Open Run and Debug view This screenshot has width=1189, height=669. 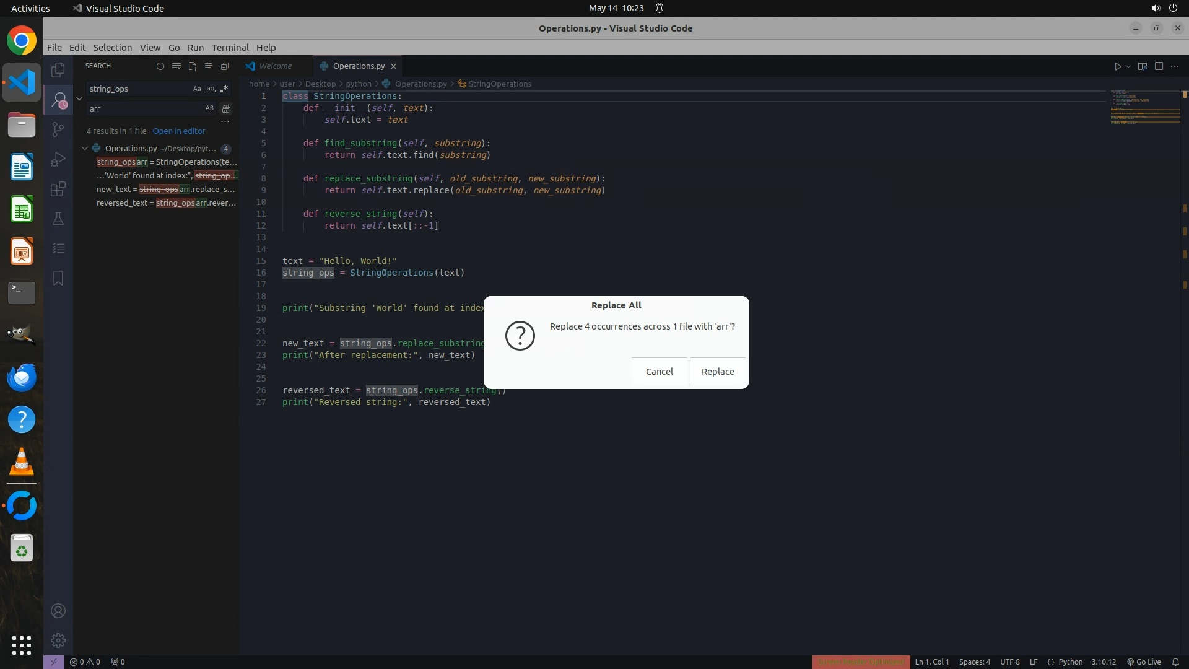[x=58, y=159]
